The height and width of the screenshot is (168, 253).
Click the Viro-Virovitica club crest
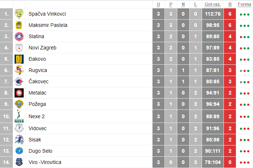[x=19, y=162]
